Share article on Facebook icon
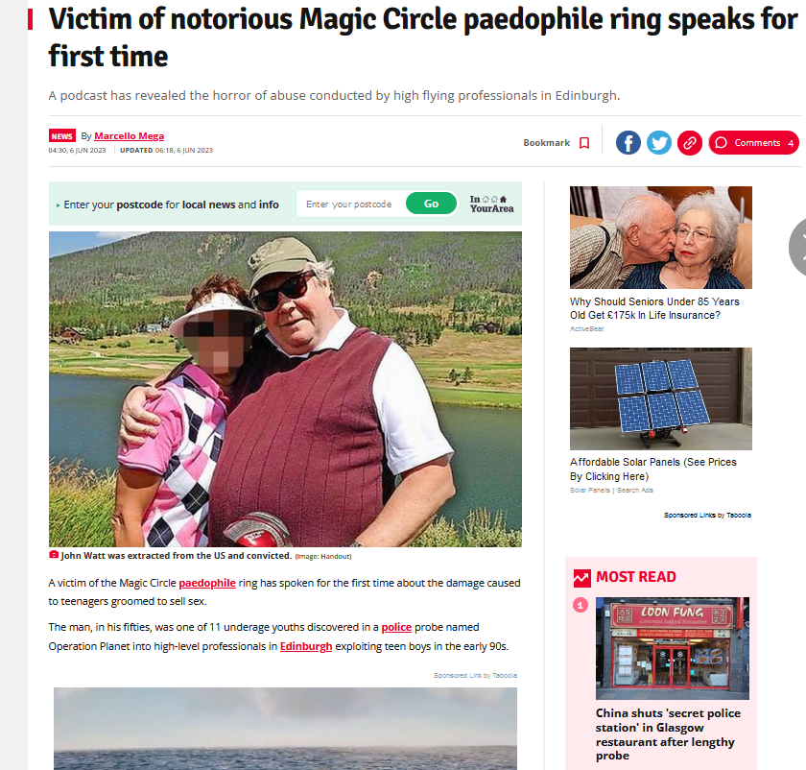 [628, 142]
